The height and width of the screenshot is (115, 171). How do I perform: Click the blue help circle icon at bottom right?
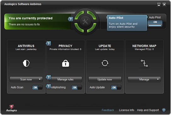click(x=163, y=110)
